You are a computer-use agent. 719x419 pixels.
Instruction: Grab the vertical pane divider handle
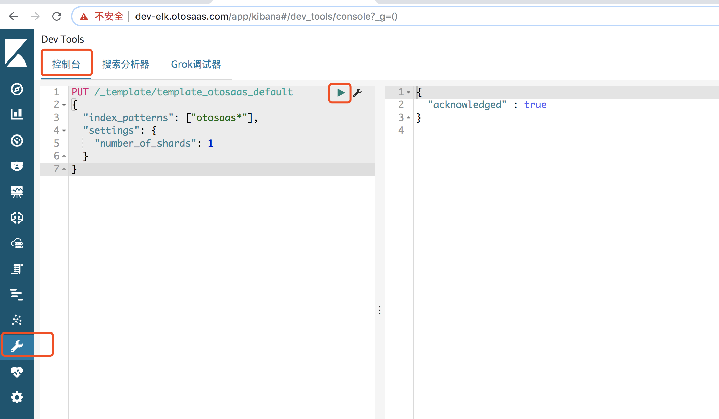[380, 310]
